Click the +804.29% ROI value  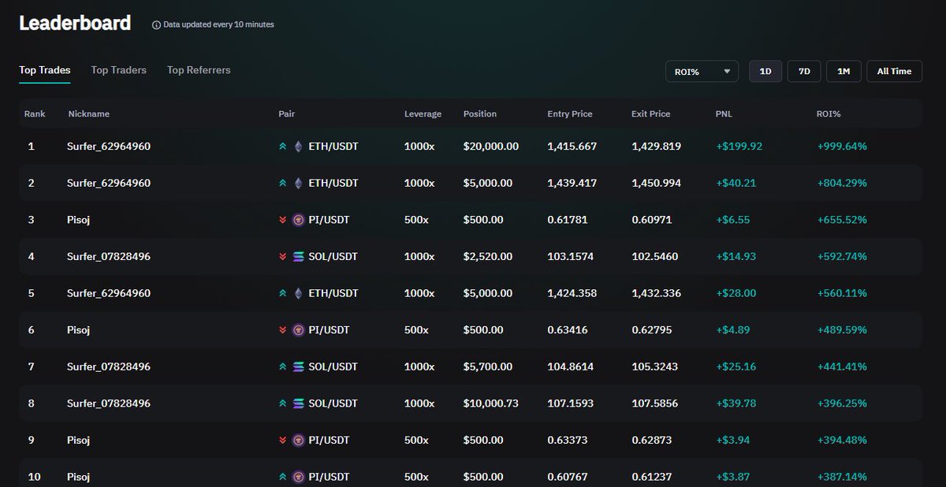click(x=842, y=183)
